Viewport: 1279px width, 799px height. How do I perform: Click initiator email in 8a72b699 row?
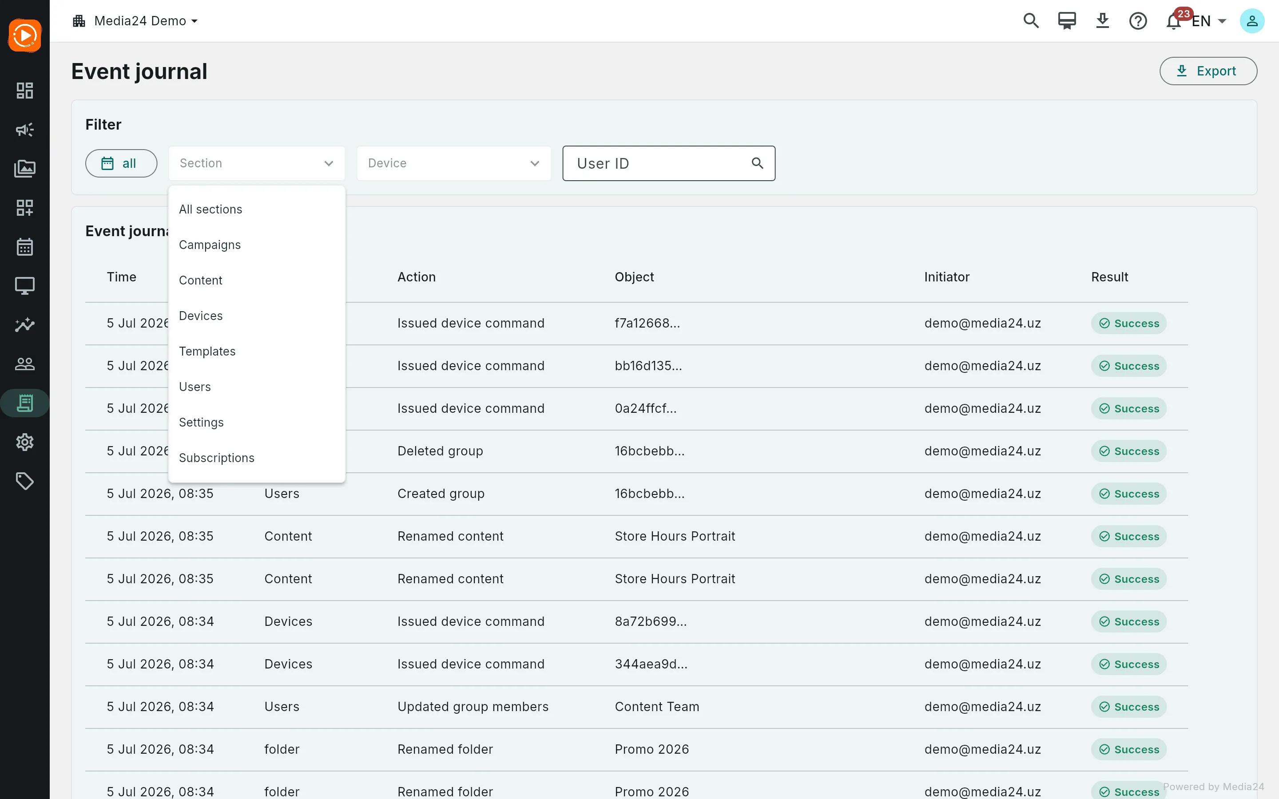tap(982, 621)
